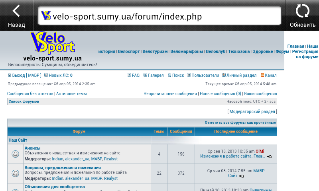Mark all forums read via Отметить все форумы
The image size is (319, 191).
coord(240,123)
